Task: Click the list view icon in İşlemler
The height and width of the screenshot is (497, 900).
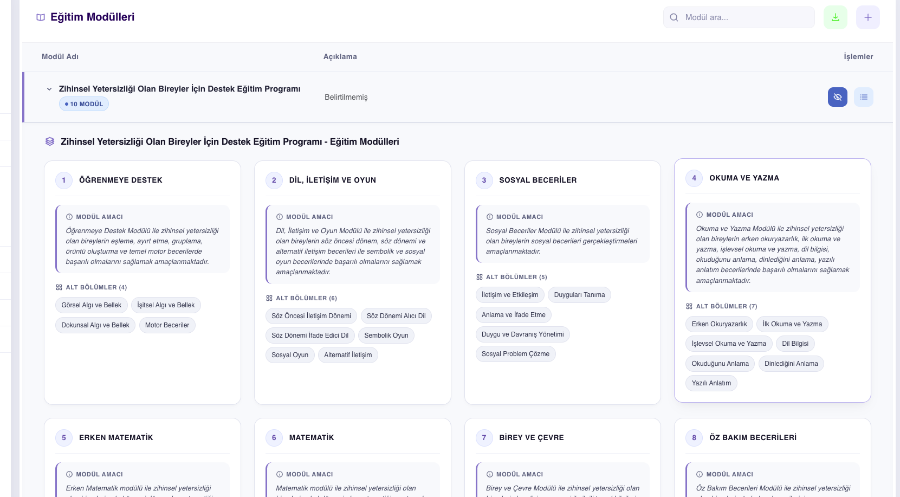Action: point(864,97)
